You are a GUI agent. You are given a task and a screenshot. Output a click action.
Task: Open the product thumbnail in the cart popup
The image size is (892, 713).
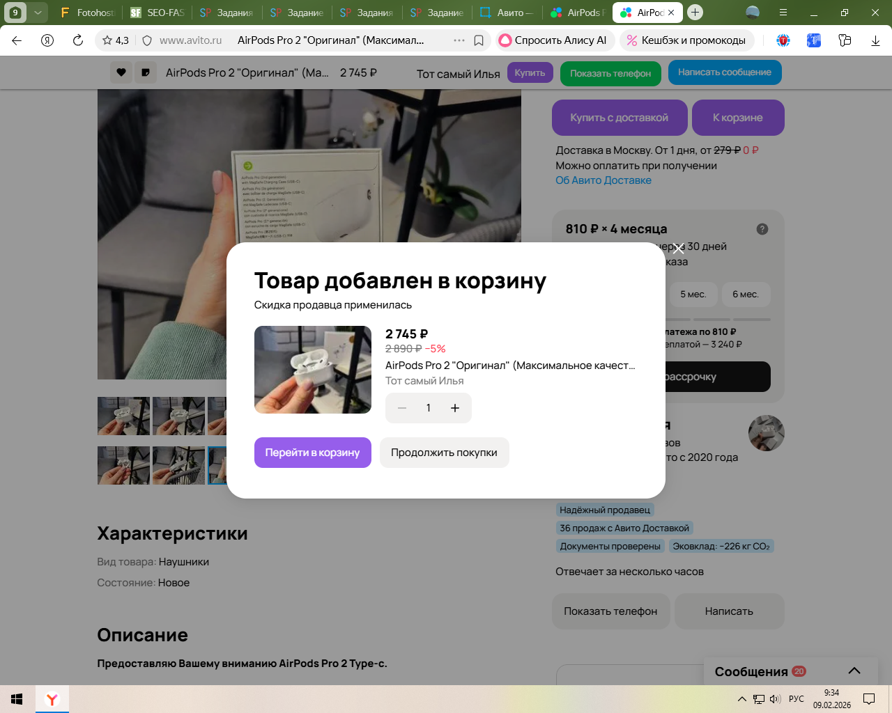313,370
